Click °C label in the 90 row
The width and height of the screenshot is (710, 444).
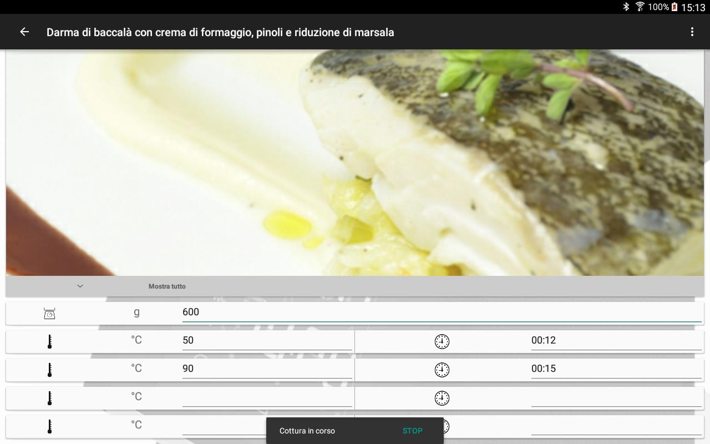click(x=136, y=368)
